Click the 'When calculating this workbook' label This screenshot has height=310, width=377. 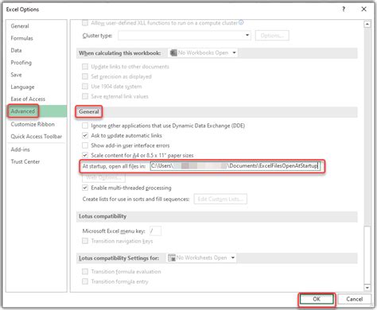pyautogui.click(x=120, y=53)
